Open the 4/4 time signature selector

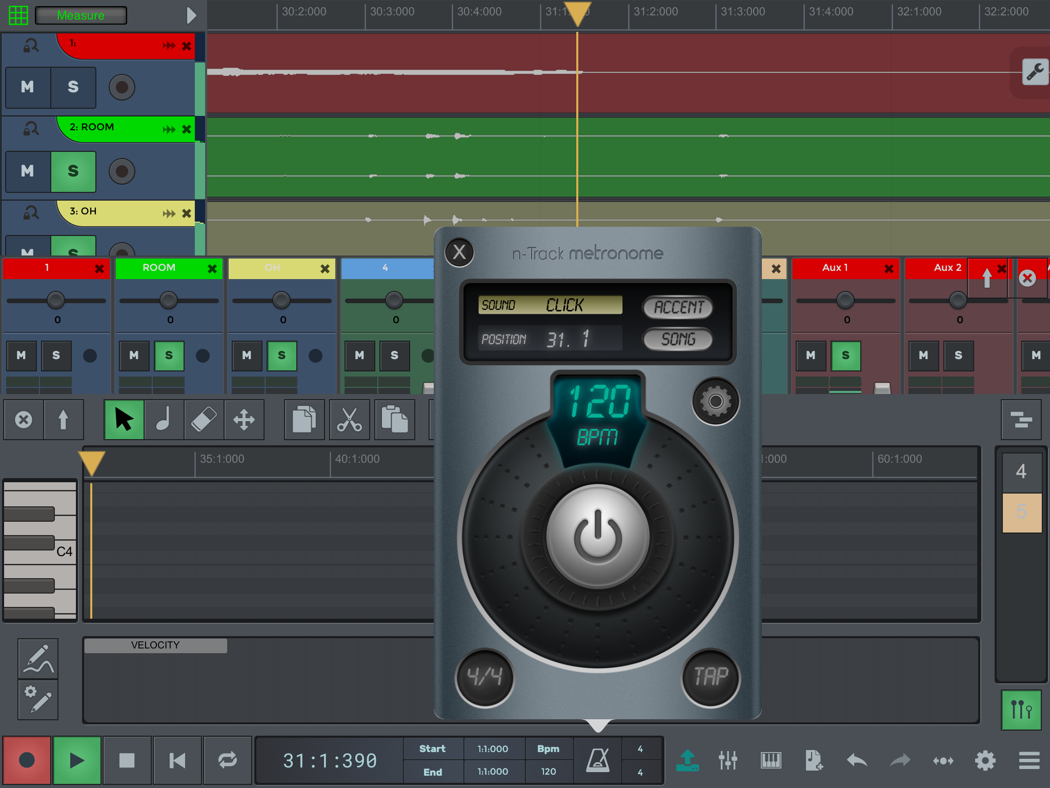pos(484,677)
